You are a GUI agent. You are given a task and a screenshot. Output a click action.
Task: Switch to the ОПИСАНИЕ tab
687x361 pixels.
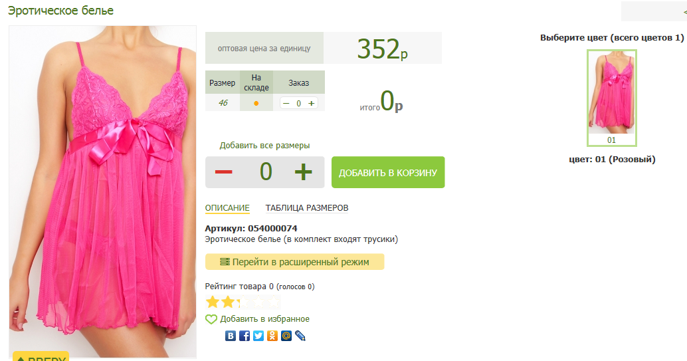tap(227, 208)
